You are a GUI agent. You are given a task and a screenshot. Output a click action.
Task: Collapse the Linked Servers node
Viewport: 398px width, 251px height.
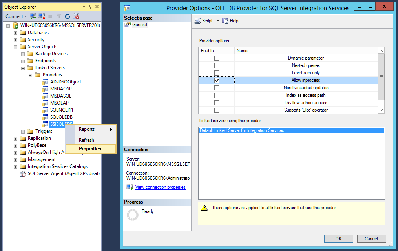23,68
